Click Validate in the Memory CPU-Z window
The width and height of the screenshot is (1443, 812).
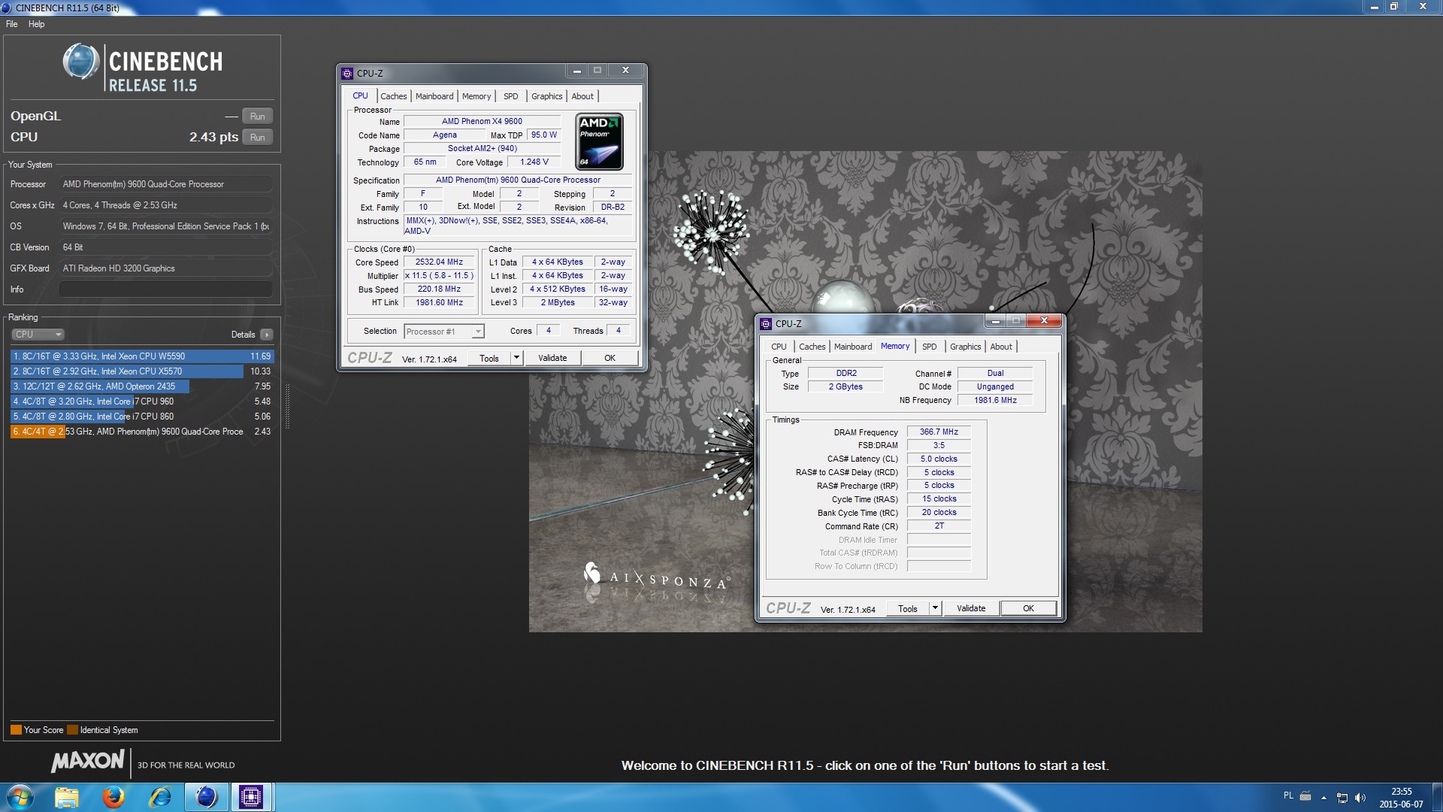pos(971,608)
